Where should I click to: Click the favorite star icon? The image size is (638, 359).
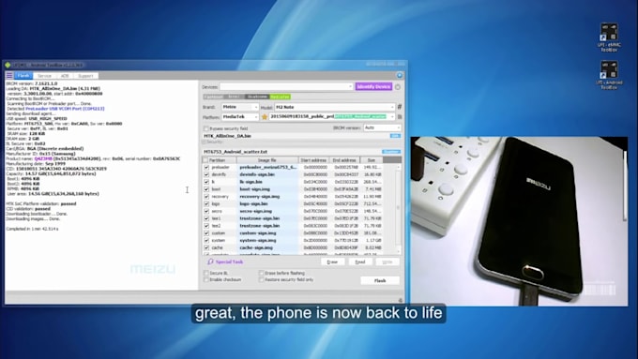[265, 116]
